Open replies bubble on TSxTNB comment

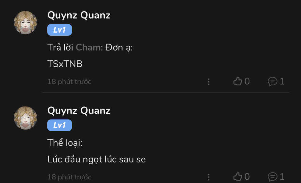(273, 81)
